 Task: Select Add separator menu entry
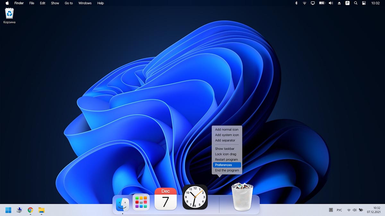pos(225,140)
